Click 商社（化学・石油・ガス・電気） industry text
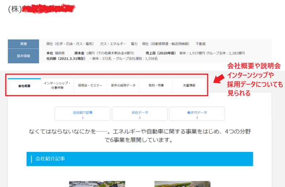This screenshot has height=187, width=285. pyautogui.click(x=70, y=44)
